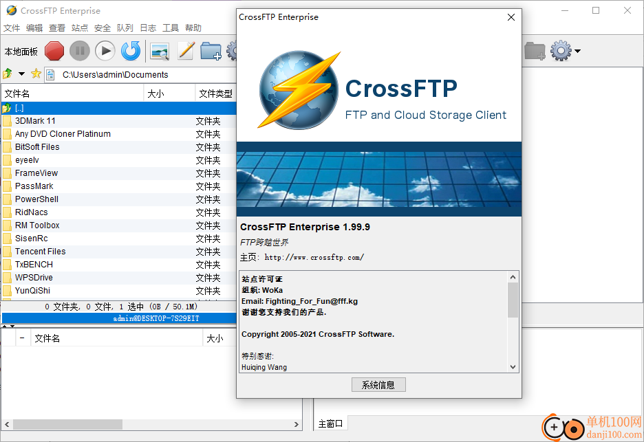Select the Tencent Files folder
The image size is (644, 442).
pyautogui.click(x=119, y=252)
